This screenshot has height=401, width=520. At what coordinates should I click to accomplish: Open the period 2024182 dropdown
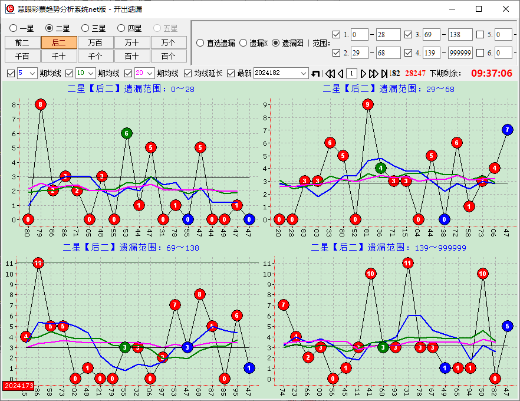tap(304, 73)
